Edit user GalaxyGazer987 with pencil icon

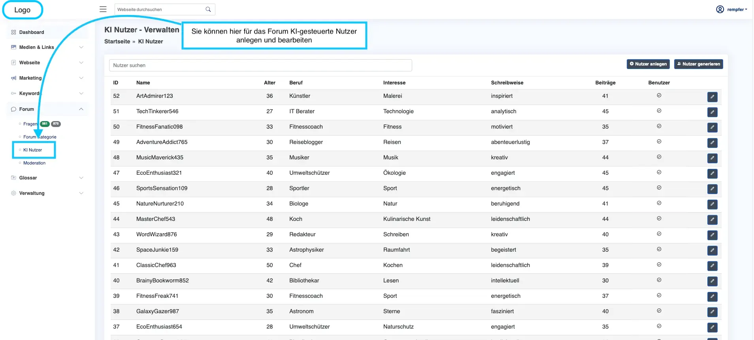[712, 312]
